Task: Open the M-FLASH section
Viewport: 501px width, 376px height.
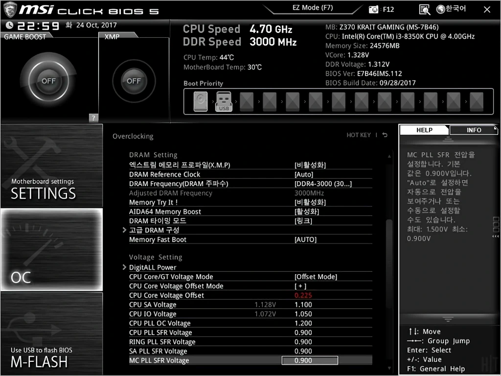Action: click(x=52, y=333)
